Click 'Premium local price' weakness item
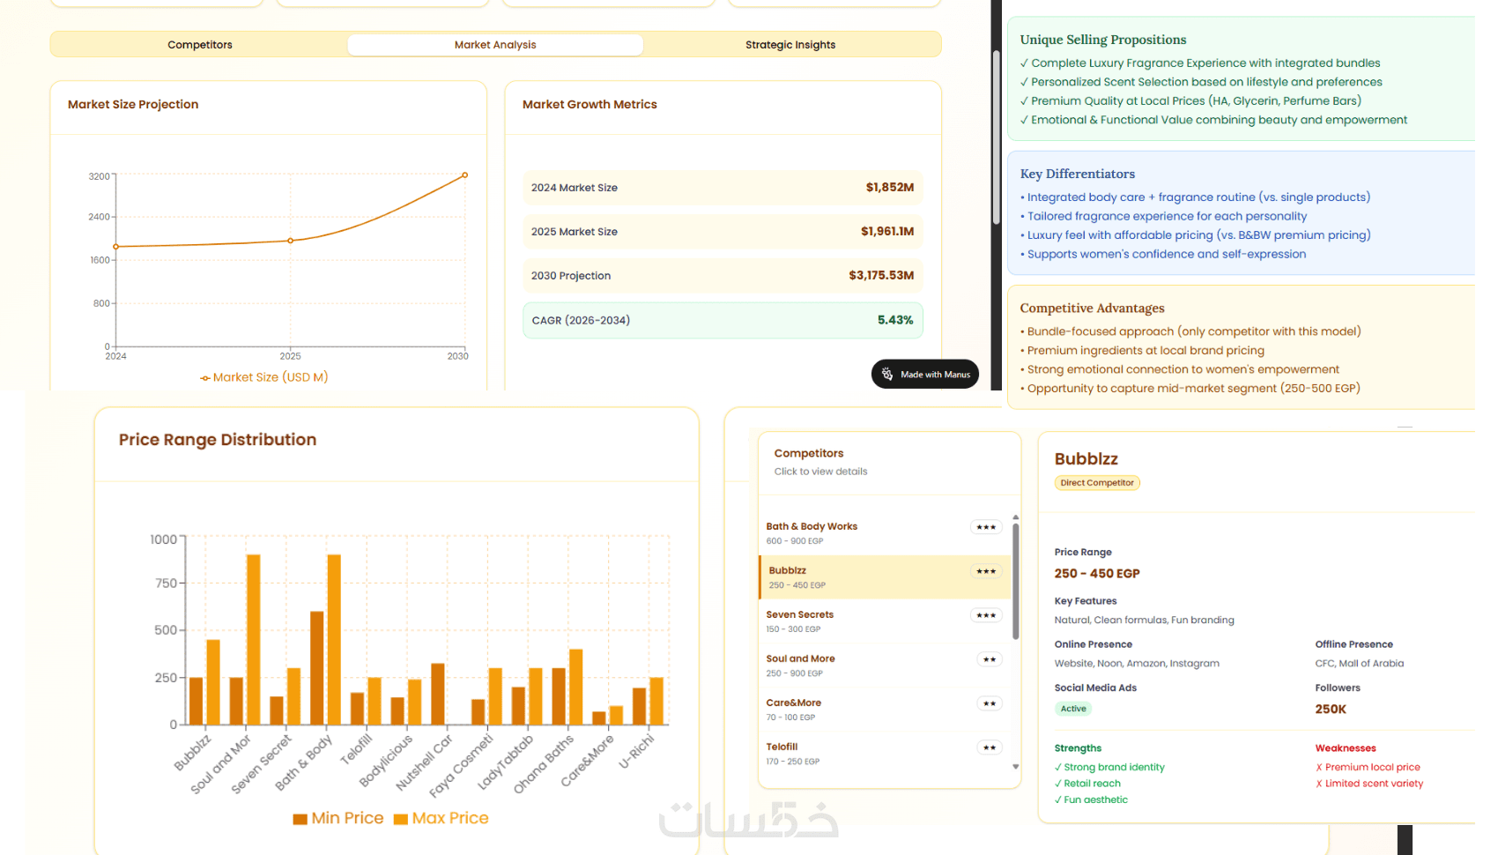This screenshot has height=855, width=1498. [1368, 768]
